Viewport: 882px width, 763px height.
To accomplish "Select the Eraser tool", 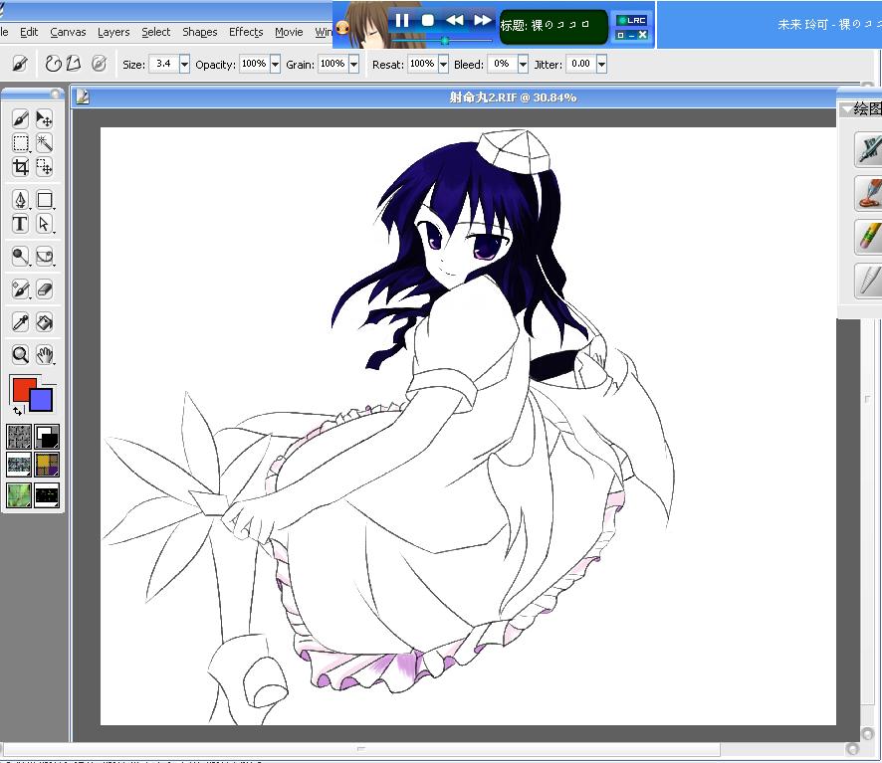I will [x=44, y=289].
